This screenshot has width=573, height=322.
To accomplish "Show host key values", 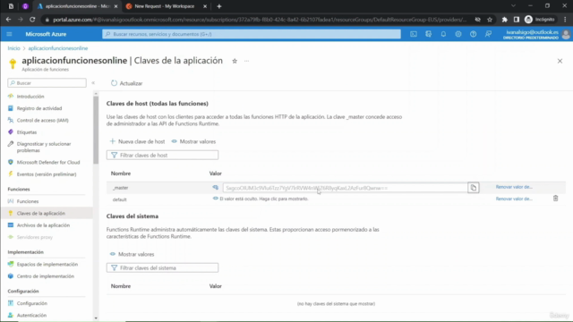I will (x=193, y=141).
